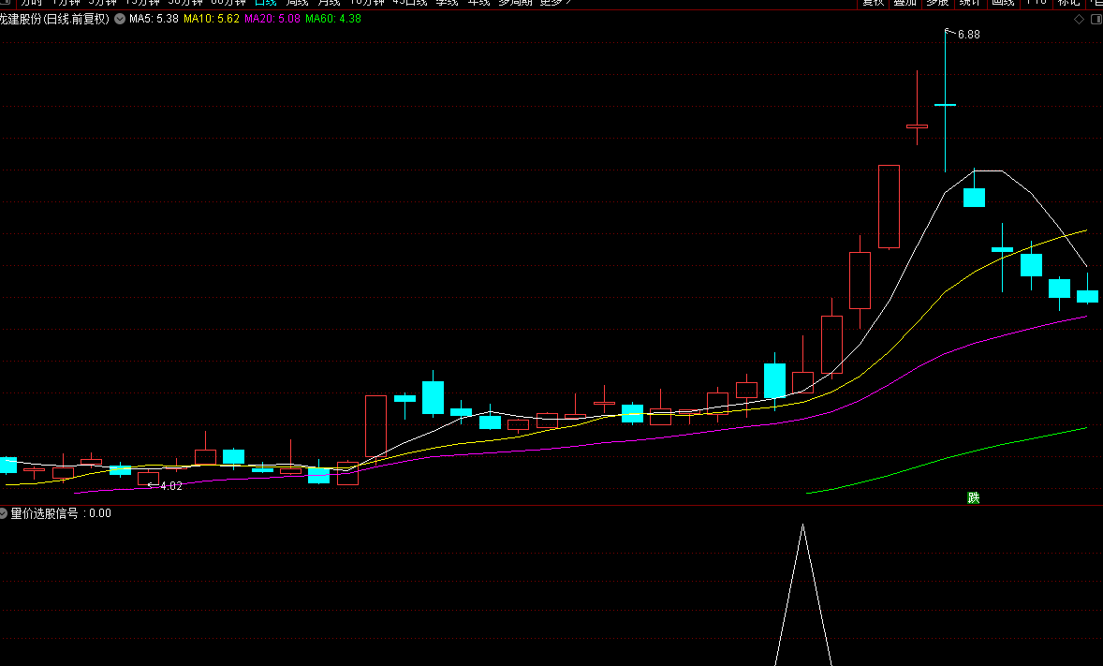1103x666 pixels.
Task: Select the 日线 period tab
Action: (x=265, y=3)
